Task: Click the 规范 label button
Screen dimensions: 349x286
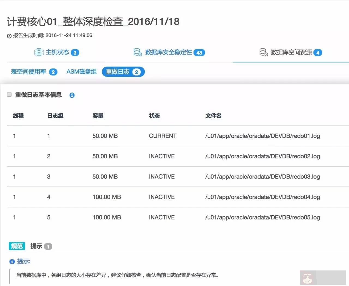Action: coord(16,246)
